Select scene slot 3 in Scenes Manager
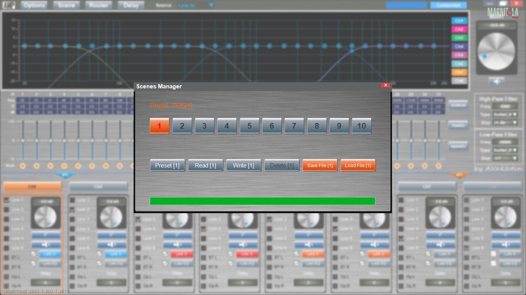This screenshot has width=526, height=295. point(204,126)
